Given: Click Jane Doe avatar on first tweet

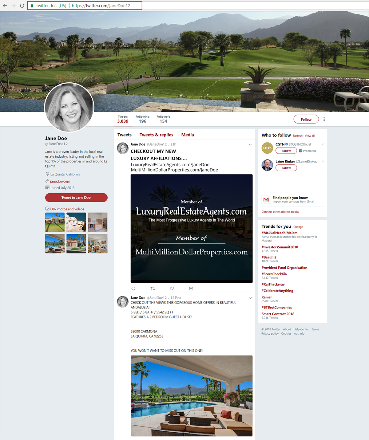Looking at the screenshot, I should (123, 148).
